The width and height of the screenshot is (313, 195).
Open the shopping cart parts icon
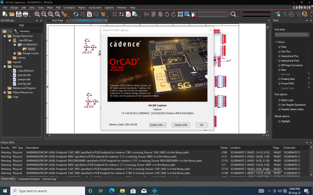pyautogui.click(x=103, y=14)
